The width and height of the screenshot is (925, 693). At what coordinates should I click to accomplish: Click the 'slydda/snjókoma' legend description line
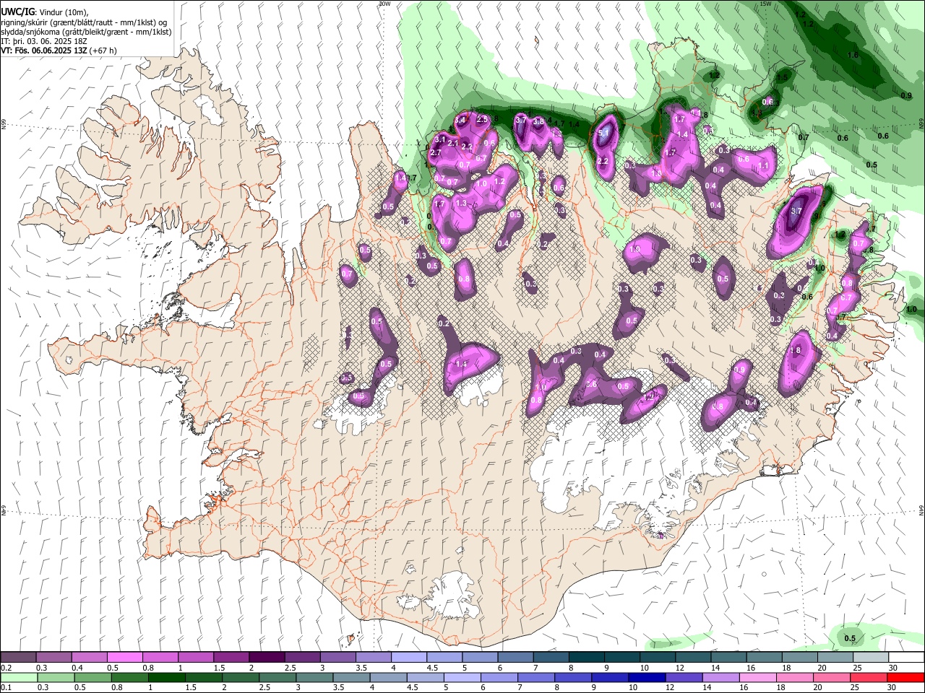click(86, 32)
